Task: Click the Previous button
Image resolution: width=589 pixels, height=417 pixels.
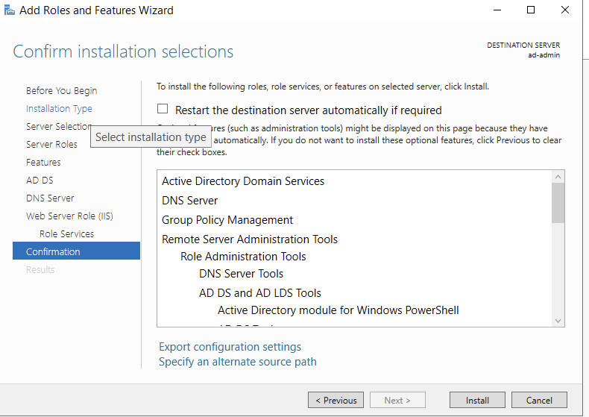Action: click(x=336, y=400)
